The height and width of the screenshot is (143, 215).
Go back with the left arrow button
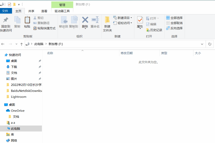click(x=3, y=44)
